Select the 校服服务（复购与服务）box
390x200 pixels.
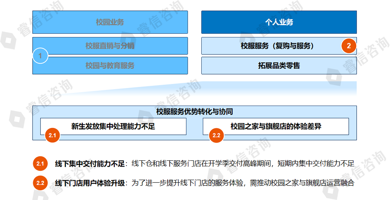[277, 46]
